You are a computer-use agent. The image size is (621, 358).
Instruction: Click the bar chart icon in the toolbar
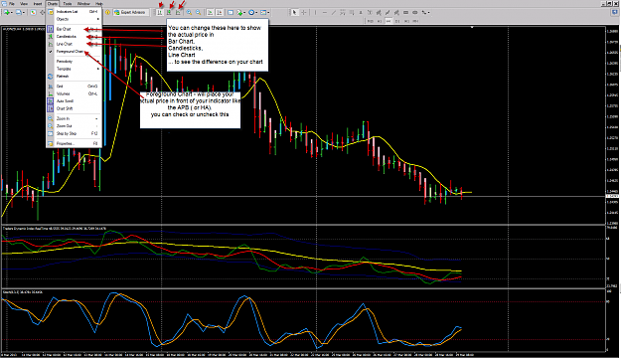click(160, 12)
